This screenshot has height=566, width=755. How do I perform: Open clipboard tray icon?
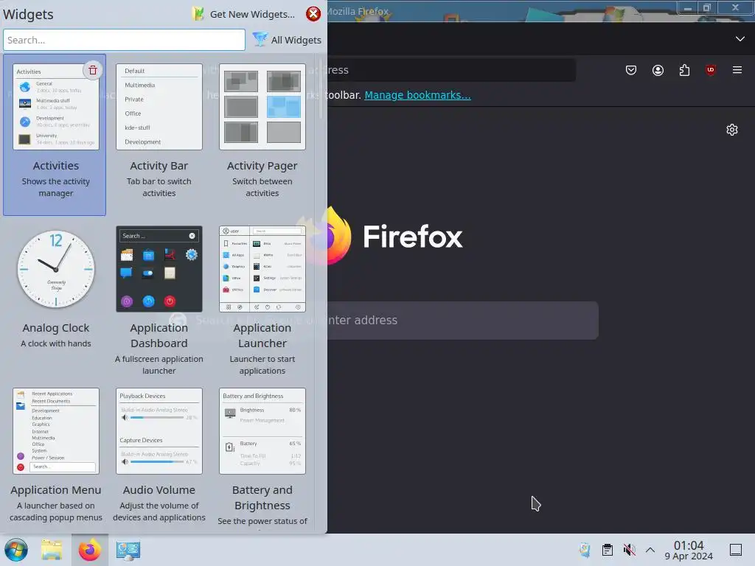point(608,550)
